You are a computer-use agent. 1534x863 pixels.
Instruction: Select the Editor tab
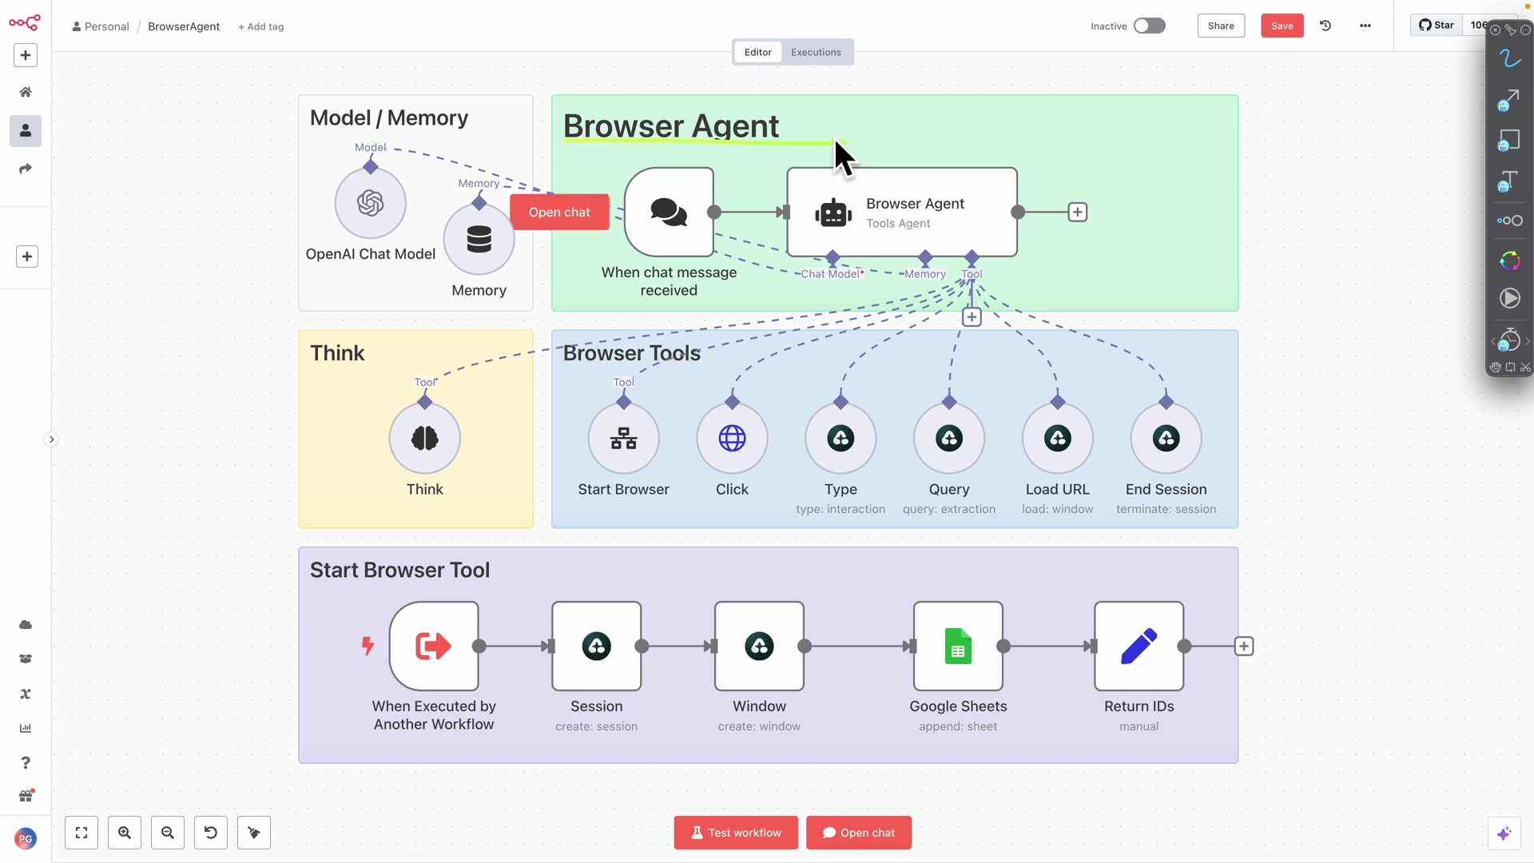(x=757, y=52)
